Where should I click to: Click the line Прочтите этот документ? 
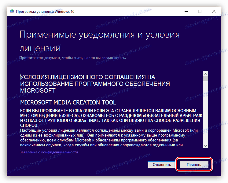click(72, 58)
